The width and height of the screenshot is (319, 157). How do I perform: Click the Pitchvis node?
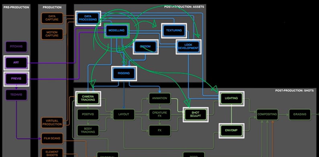point(16,47)
